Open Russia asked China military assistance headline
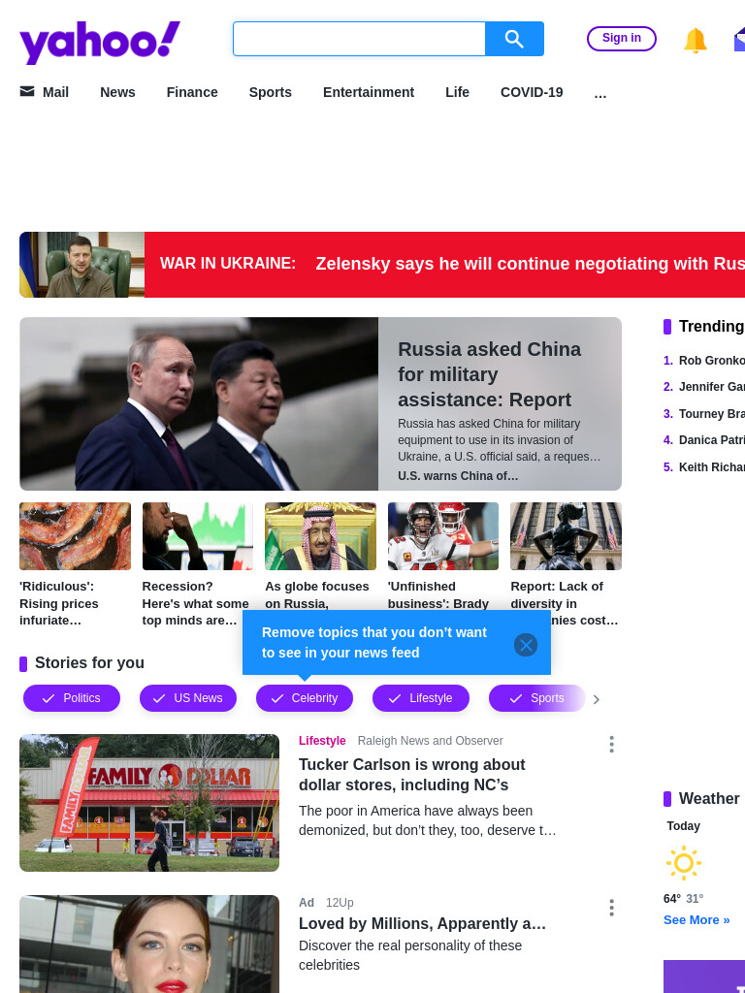The image size is (745, 993). (489, 374)
